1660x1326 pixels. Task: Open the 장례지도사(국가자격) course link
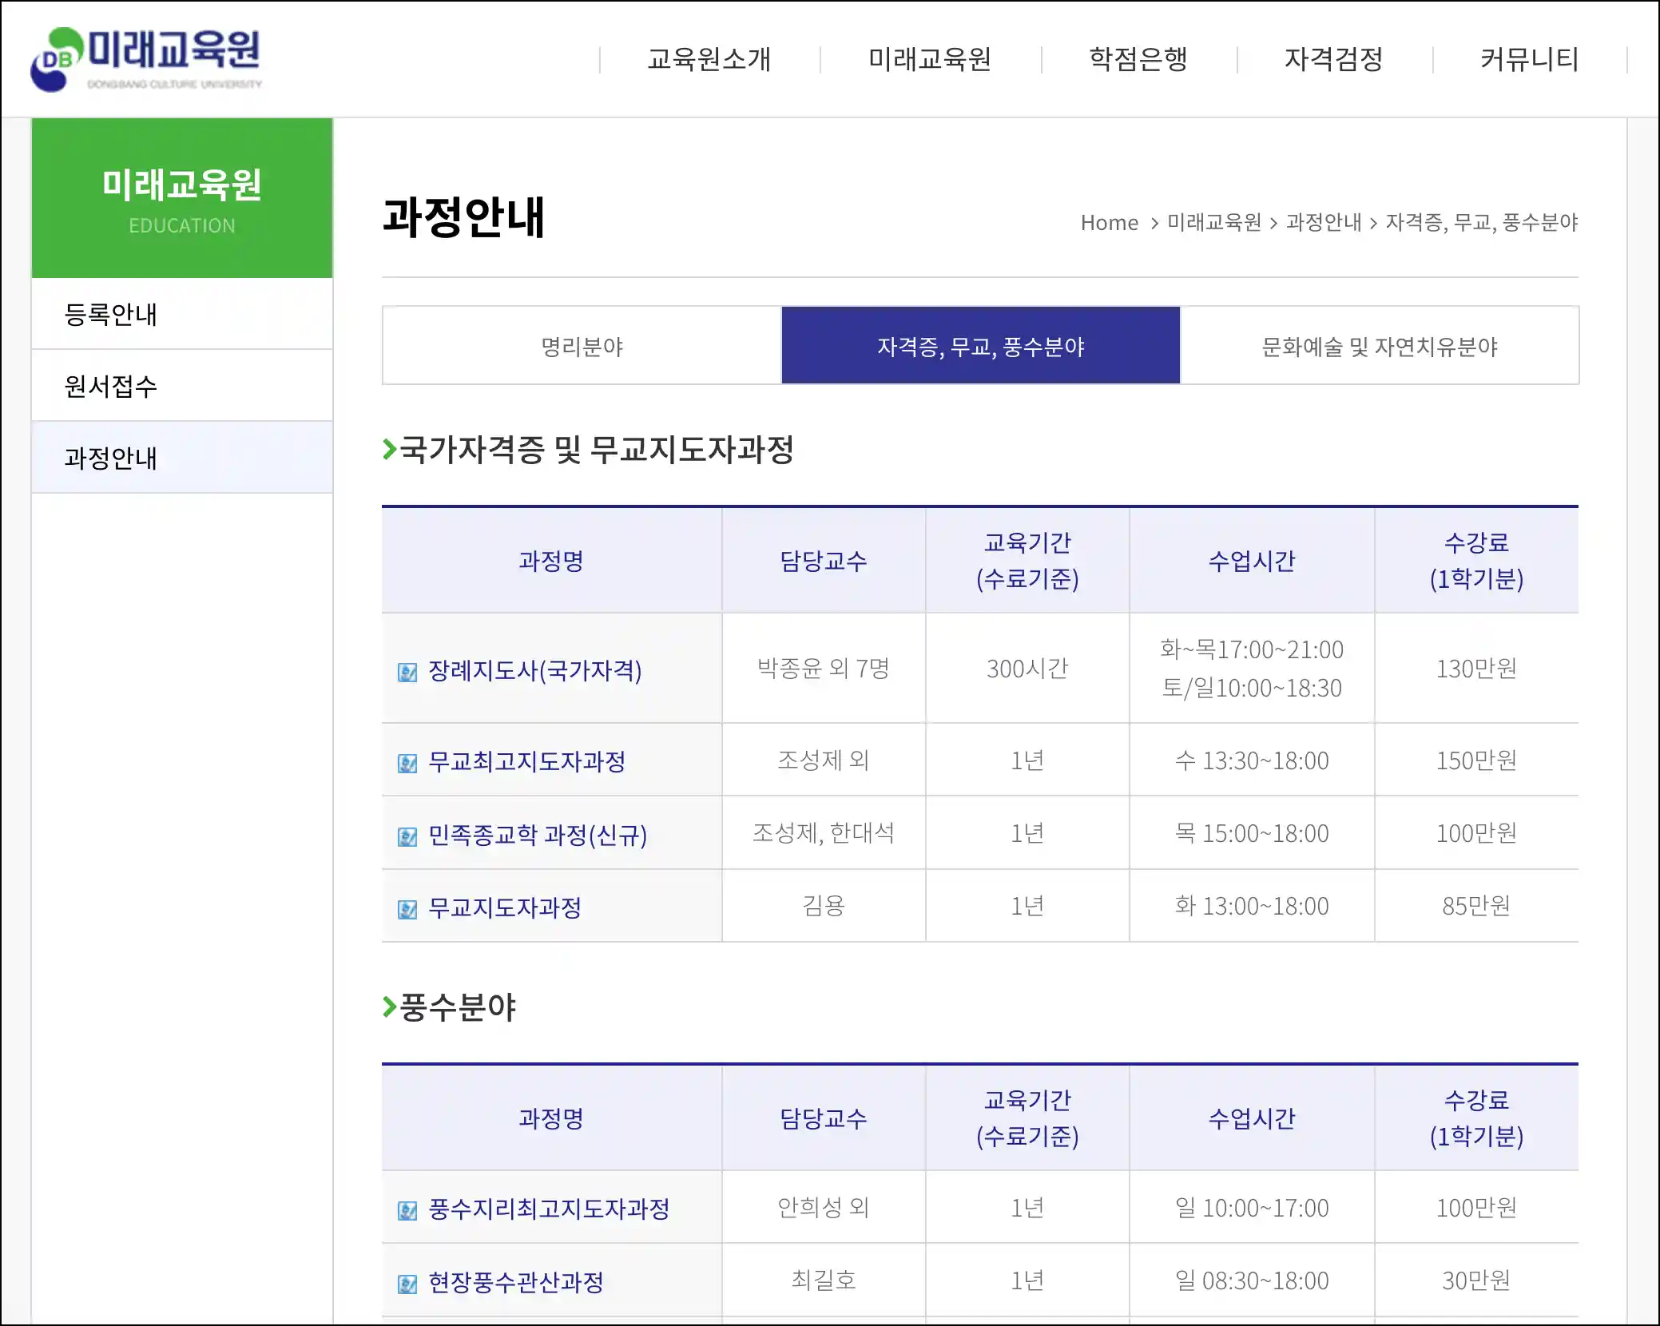pos(534,670)
